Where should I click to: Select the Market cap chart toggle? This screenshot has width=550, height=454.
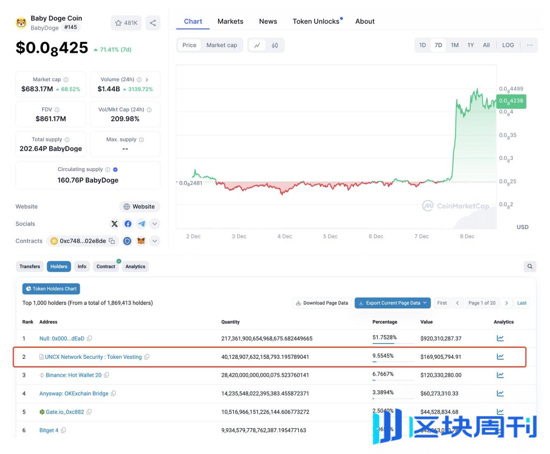click(221, 45)
